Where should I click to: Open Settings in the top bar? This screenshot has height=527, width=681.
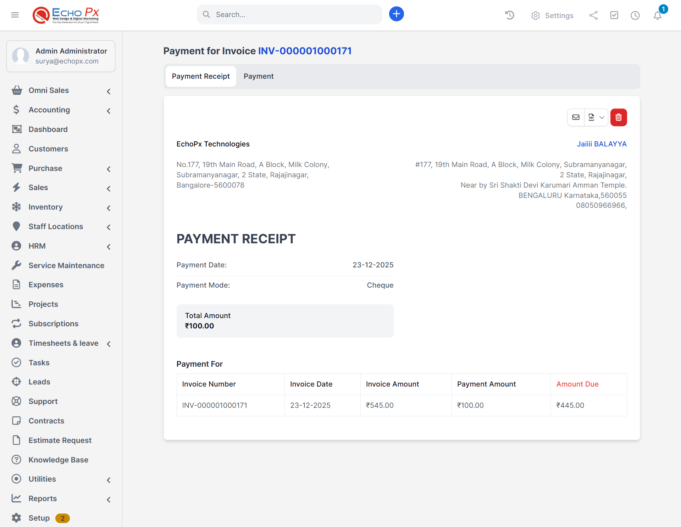click(x=552, y=16)
